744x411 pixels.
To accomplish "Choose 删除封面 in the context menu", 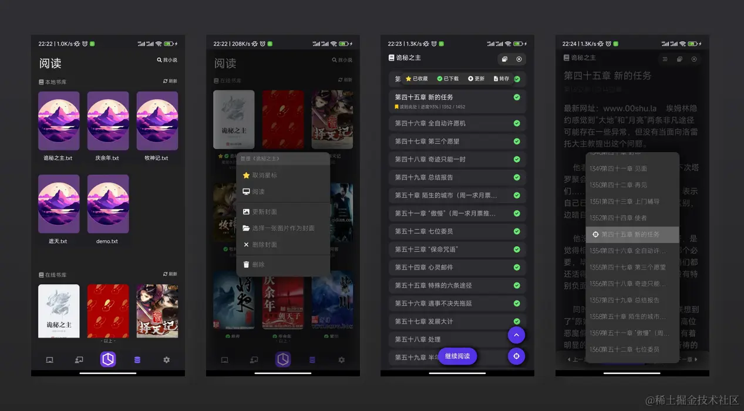I will [283, 244].
